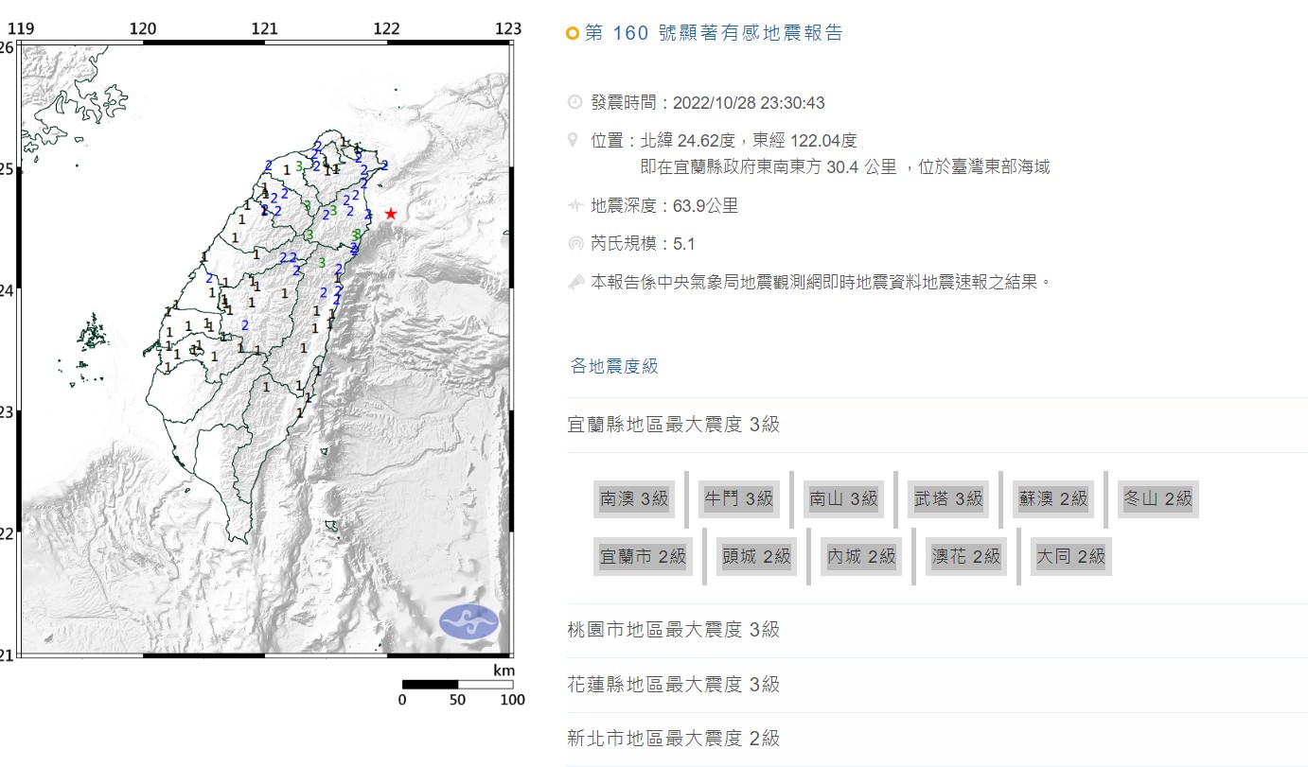Select the 大同 2級 station tag
The height and width of the screenshot is (767, 1308).
click(1071, 556)
